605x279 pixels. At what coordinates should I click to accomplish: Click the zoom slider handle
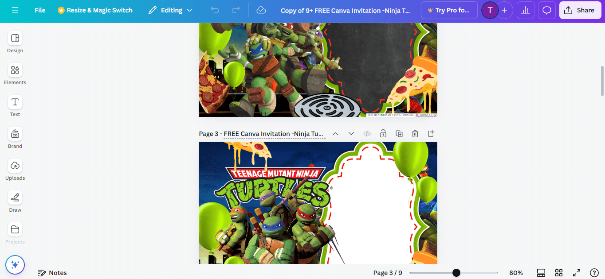point(456,273)
